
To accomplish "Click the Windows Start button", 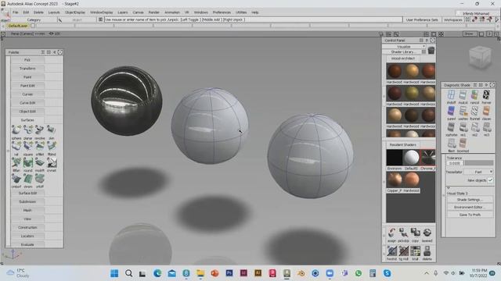I will point(114,273).
